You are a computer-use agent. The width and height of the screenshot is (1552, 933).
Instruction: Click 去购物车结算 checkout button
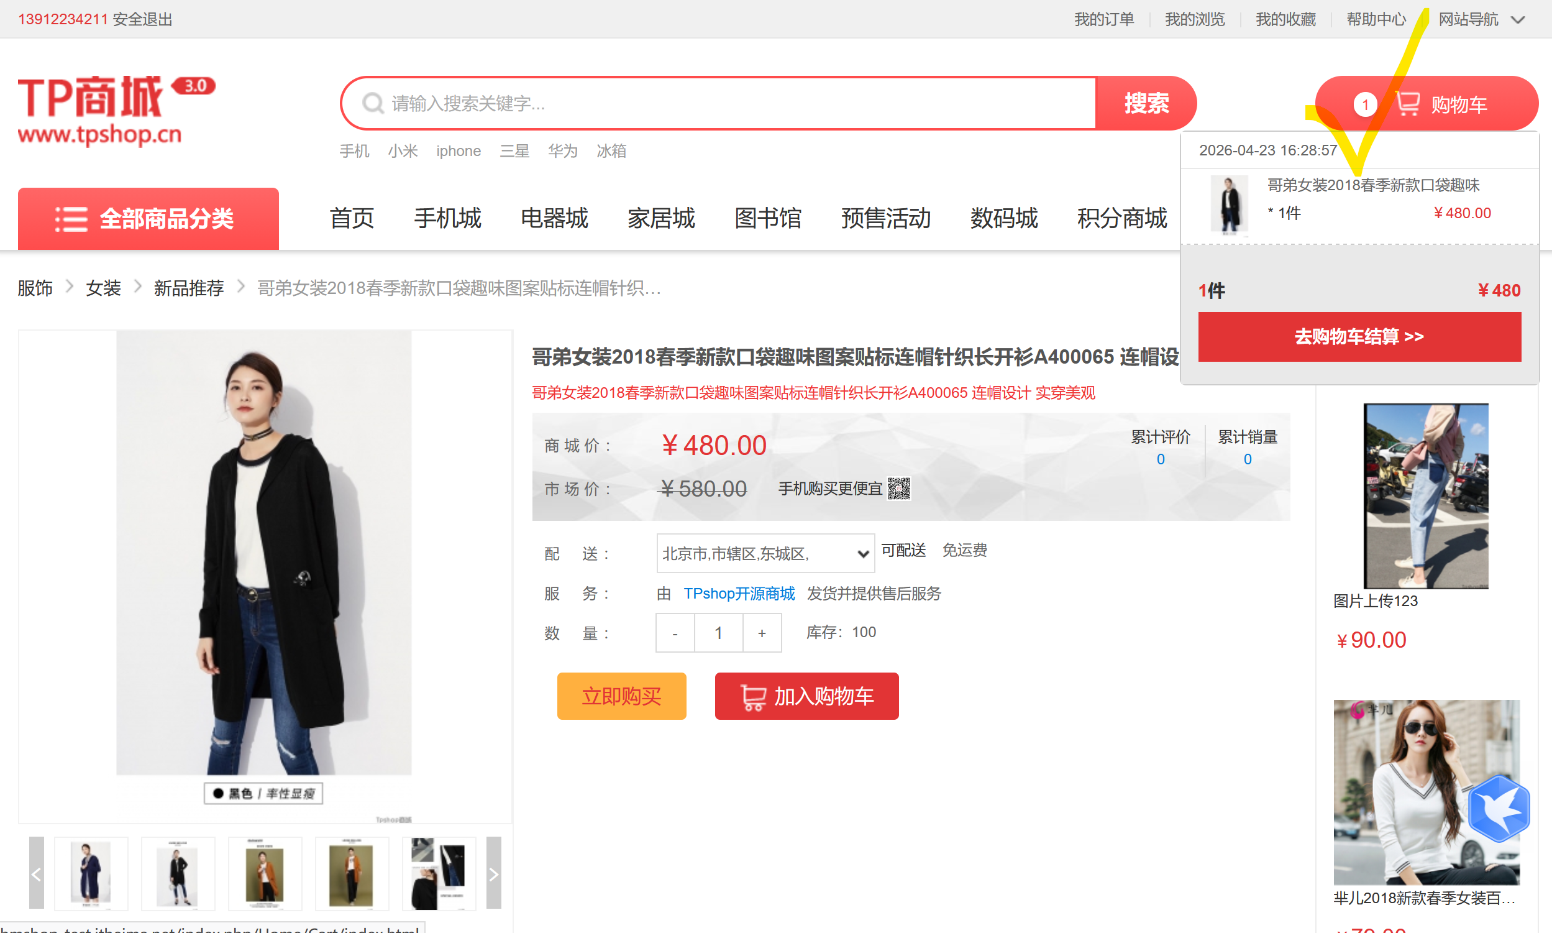(x=1360, y=336)
